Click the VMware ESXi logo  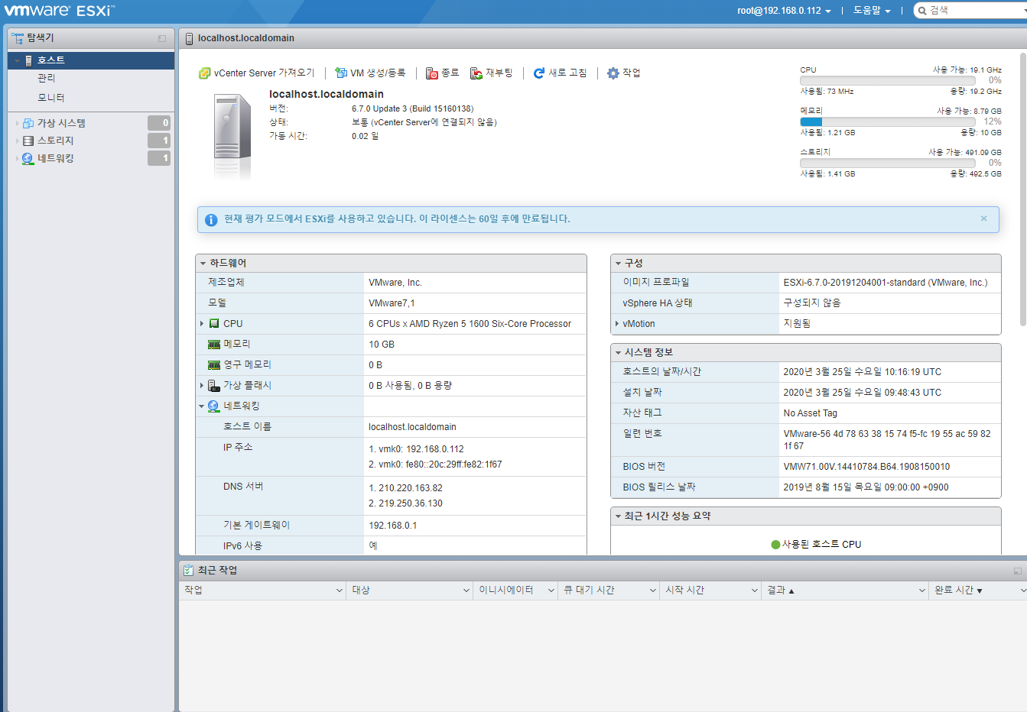coord(59,11)
